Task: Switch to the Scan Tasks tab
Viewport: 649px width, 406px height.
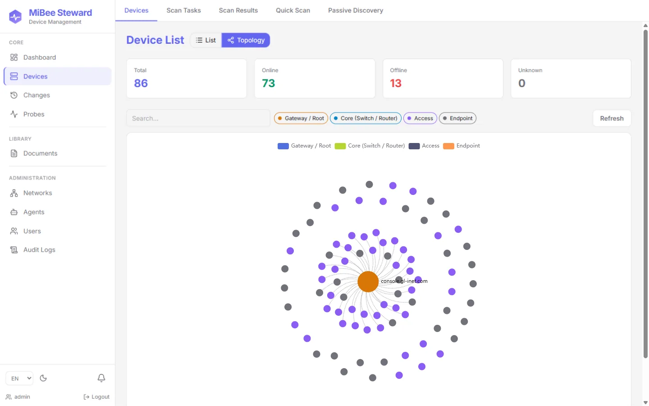Action: tap(183, 10)
